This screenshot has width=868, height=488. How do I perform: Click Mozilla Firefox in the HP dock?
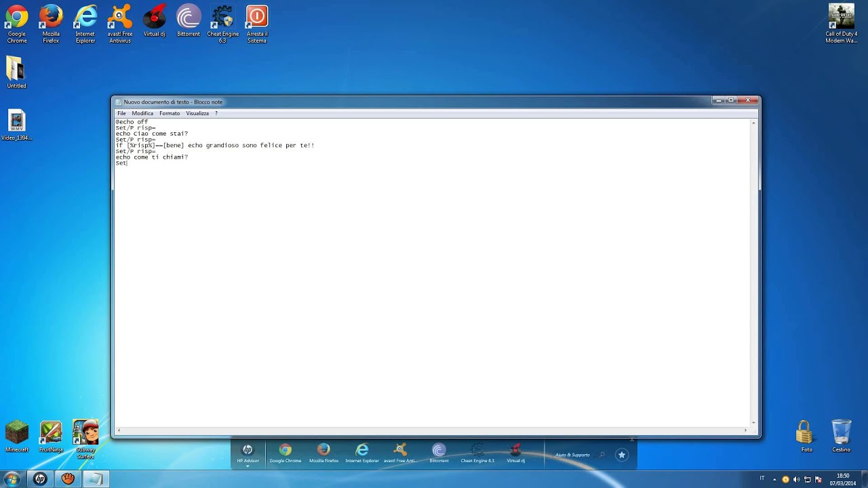point(323,453)
